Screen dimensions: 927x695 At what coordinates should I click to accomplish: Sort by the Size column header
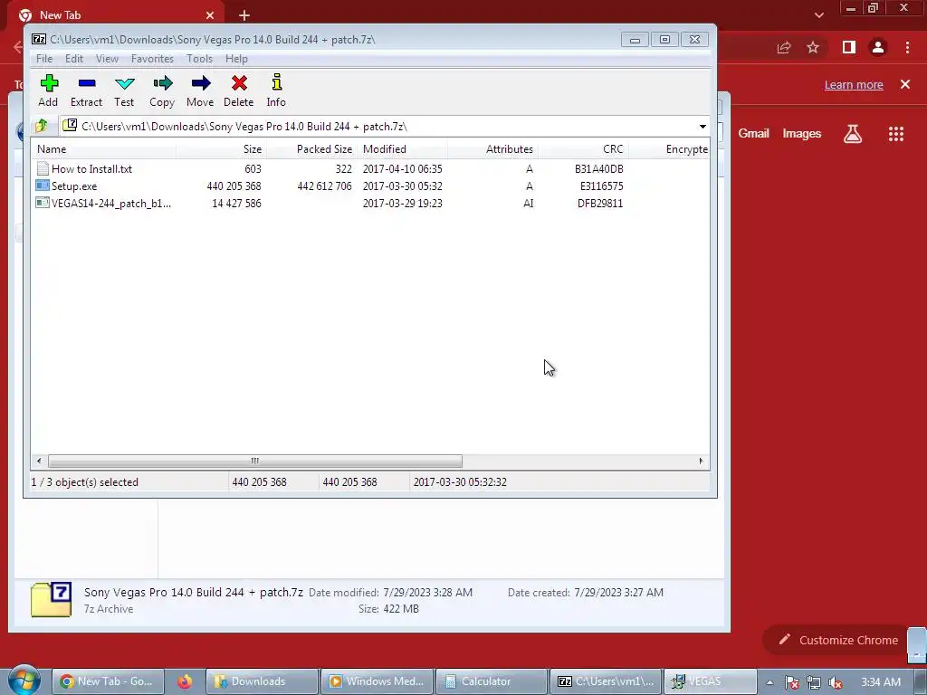[221, 149]
